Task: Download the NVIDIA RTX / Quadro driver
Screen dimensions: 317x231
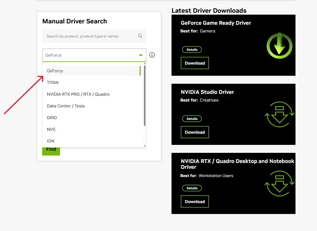Action: [195, 201]
